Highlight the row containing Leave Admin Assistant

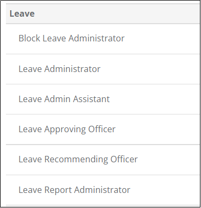pyautogui.click(x=103, y=99)
